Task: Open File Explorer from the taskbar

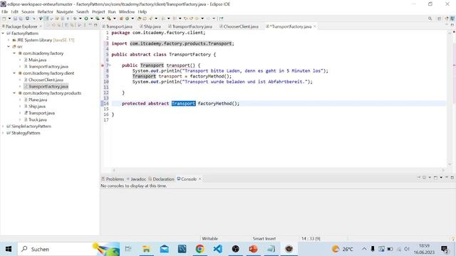Action: [146, 249]
